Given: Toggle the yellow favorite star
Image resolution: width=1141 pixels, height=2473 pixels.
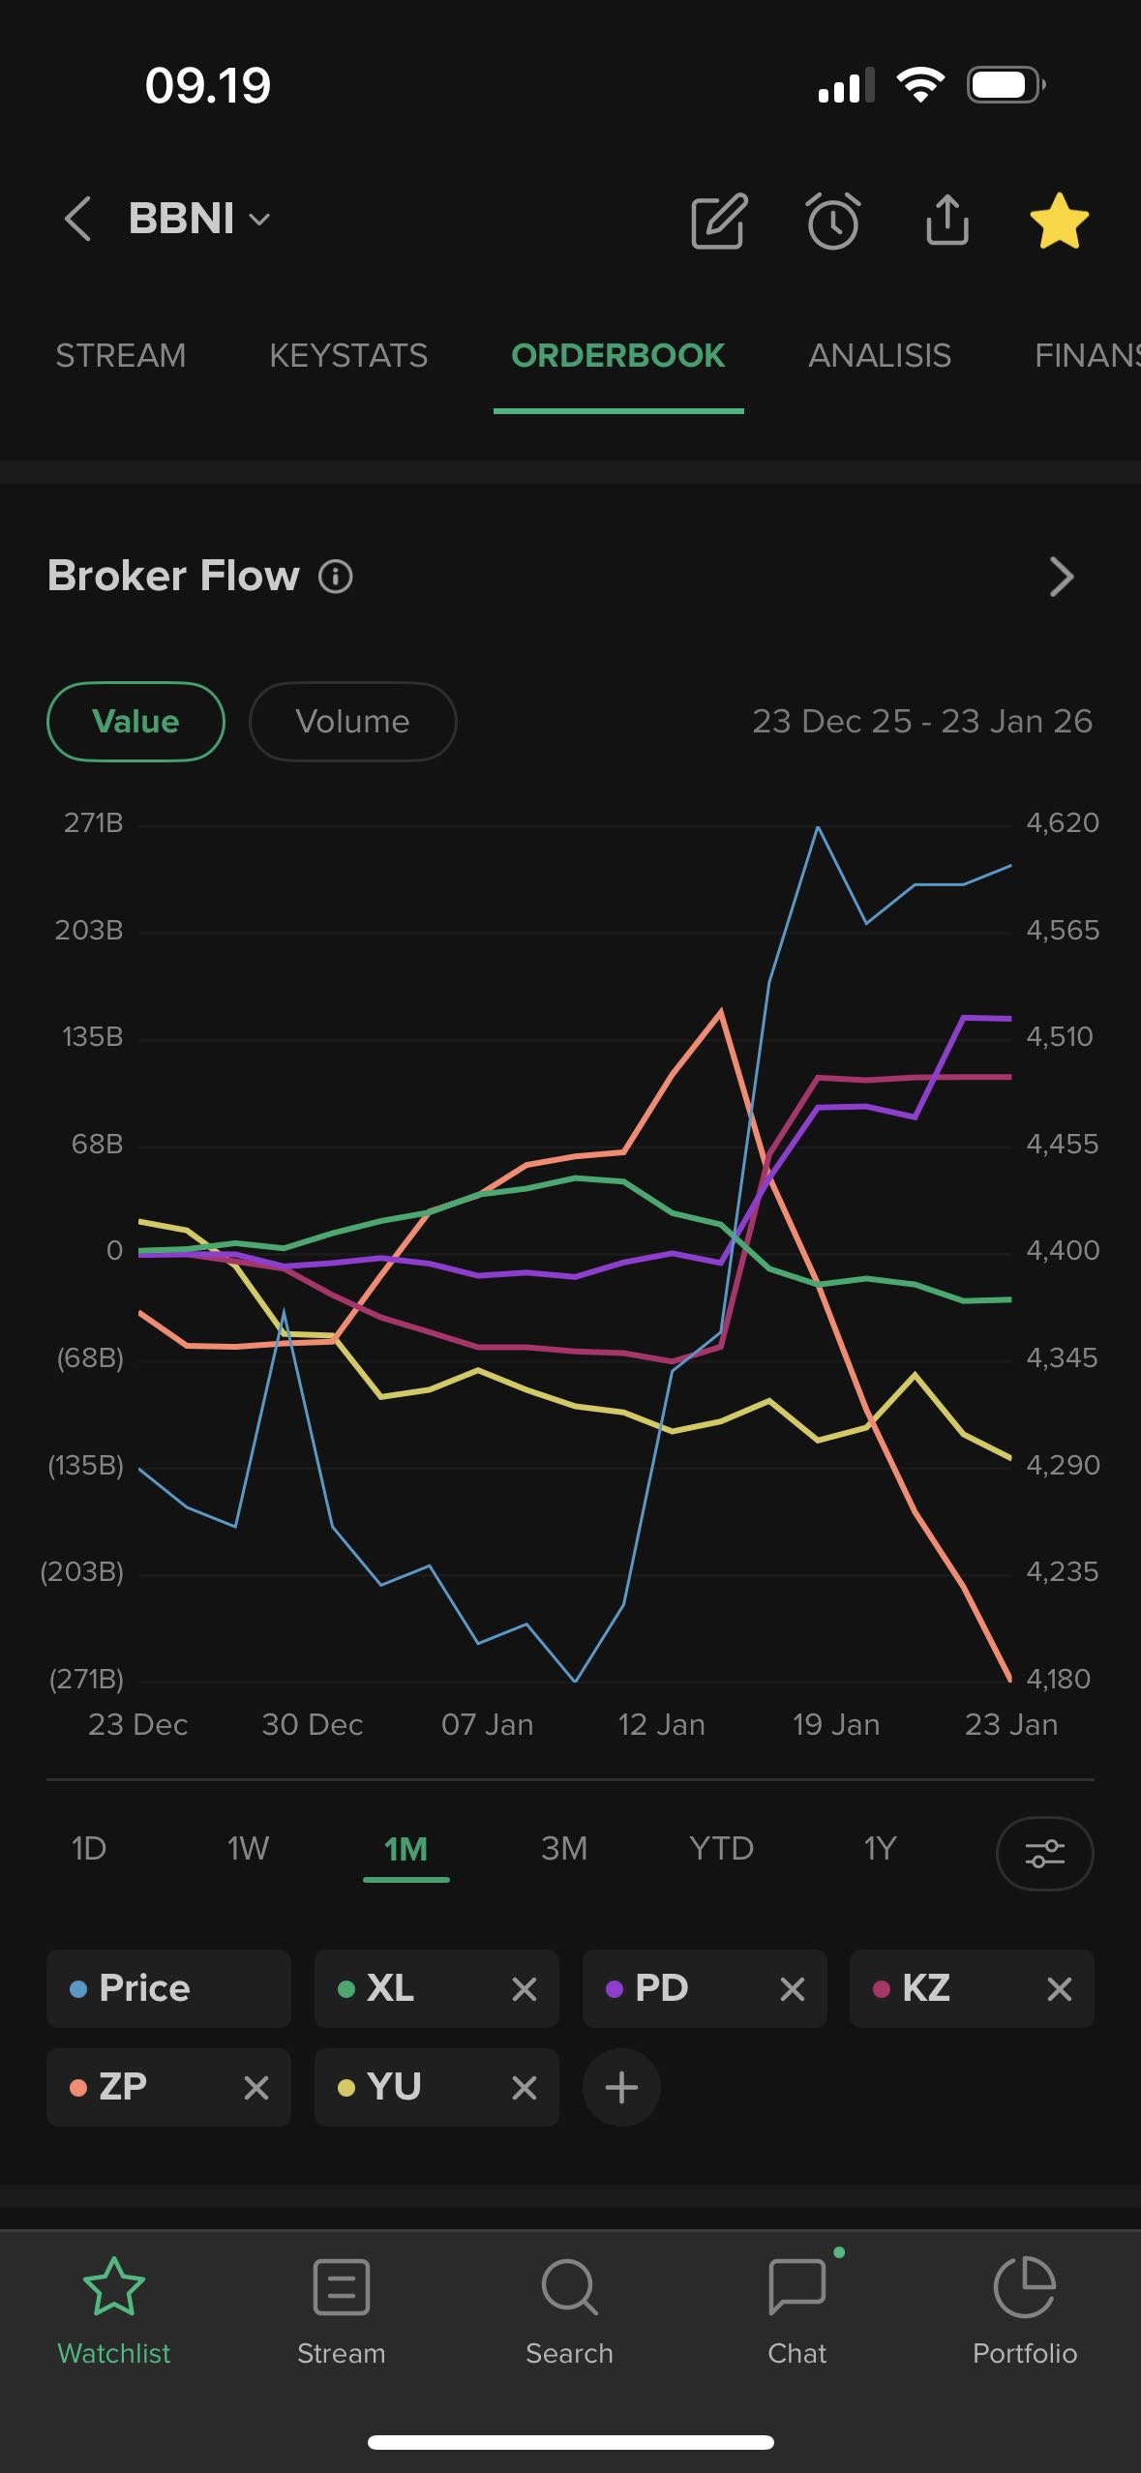Looking at the screenshot, I should tap(1059, 222).
